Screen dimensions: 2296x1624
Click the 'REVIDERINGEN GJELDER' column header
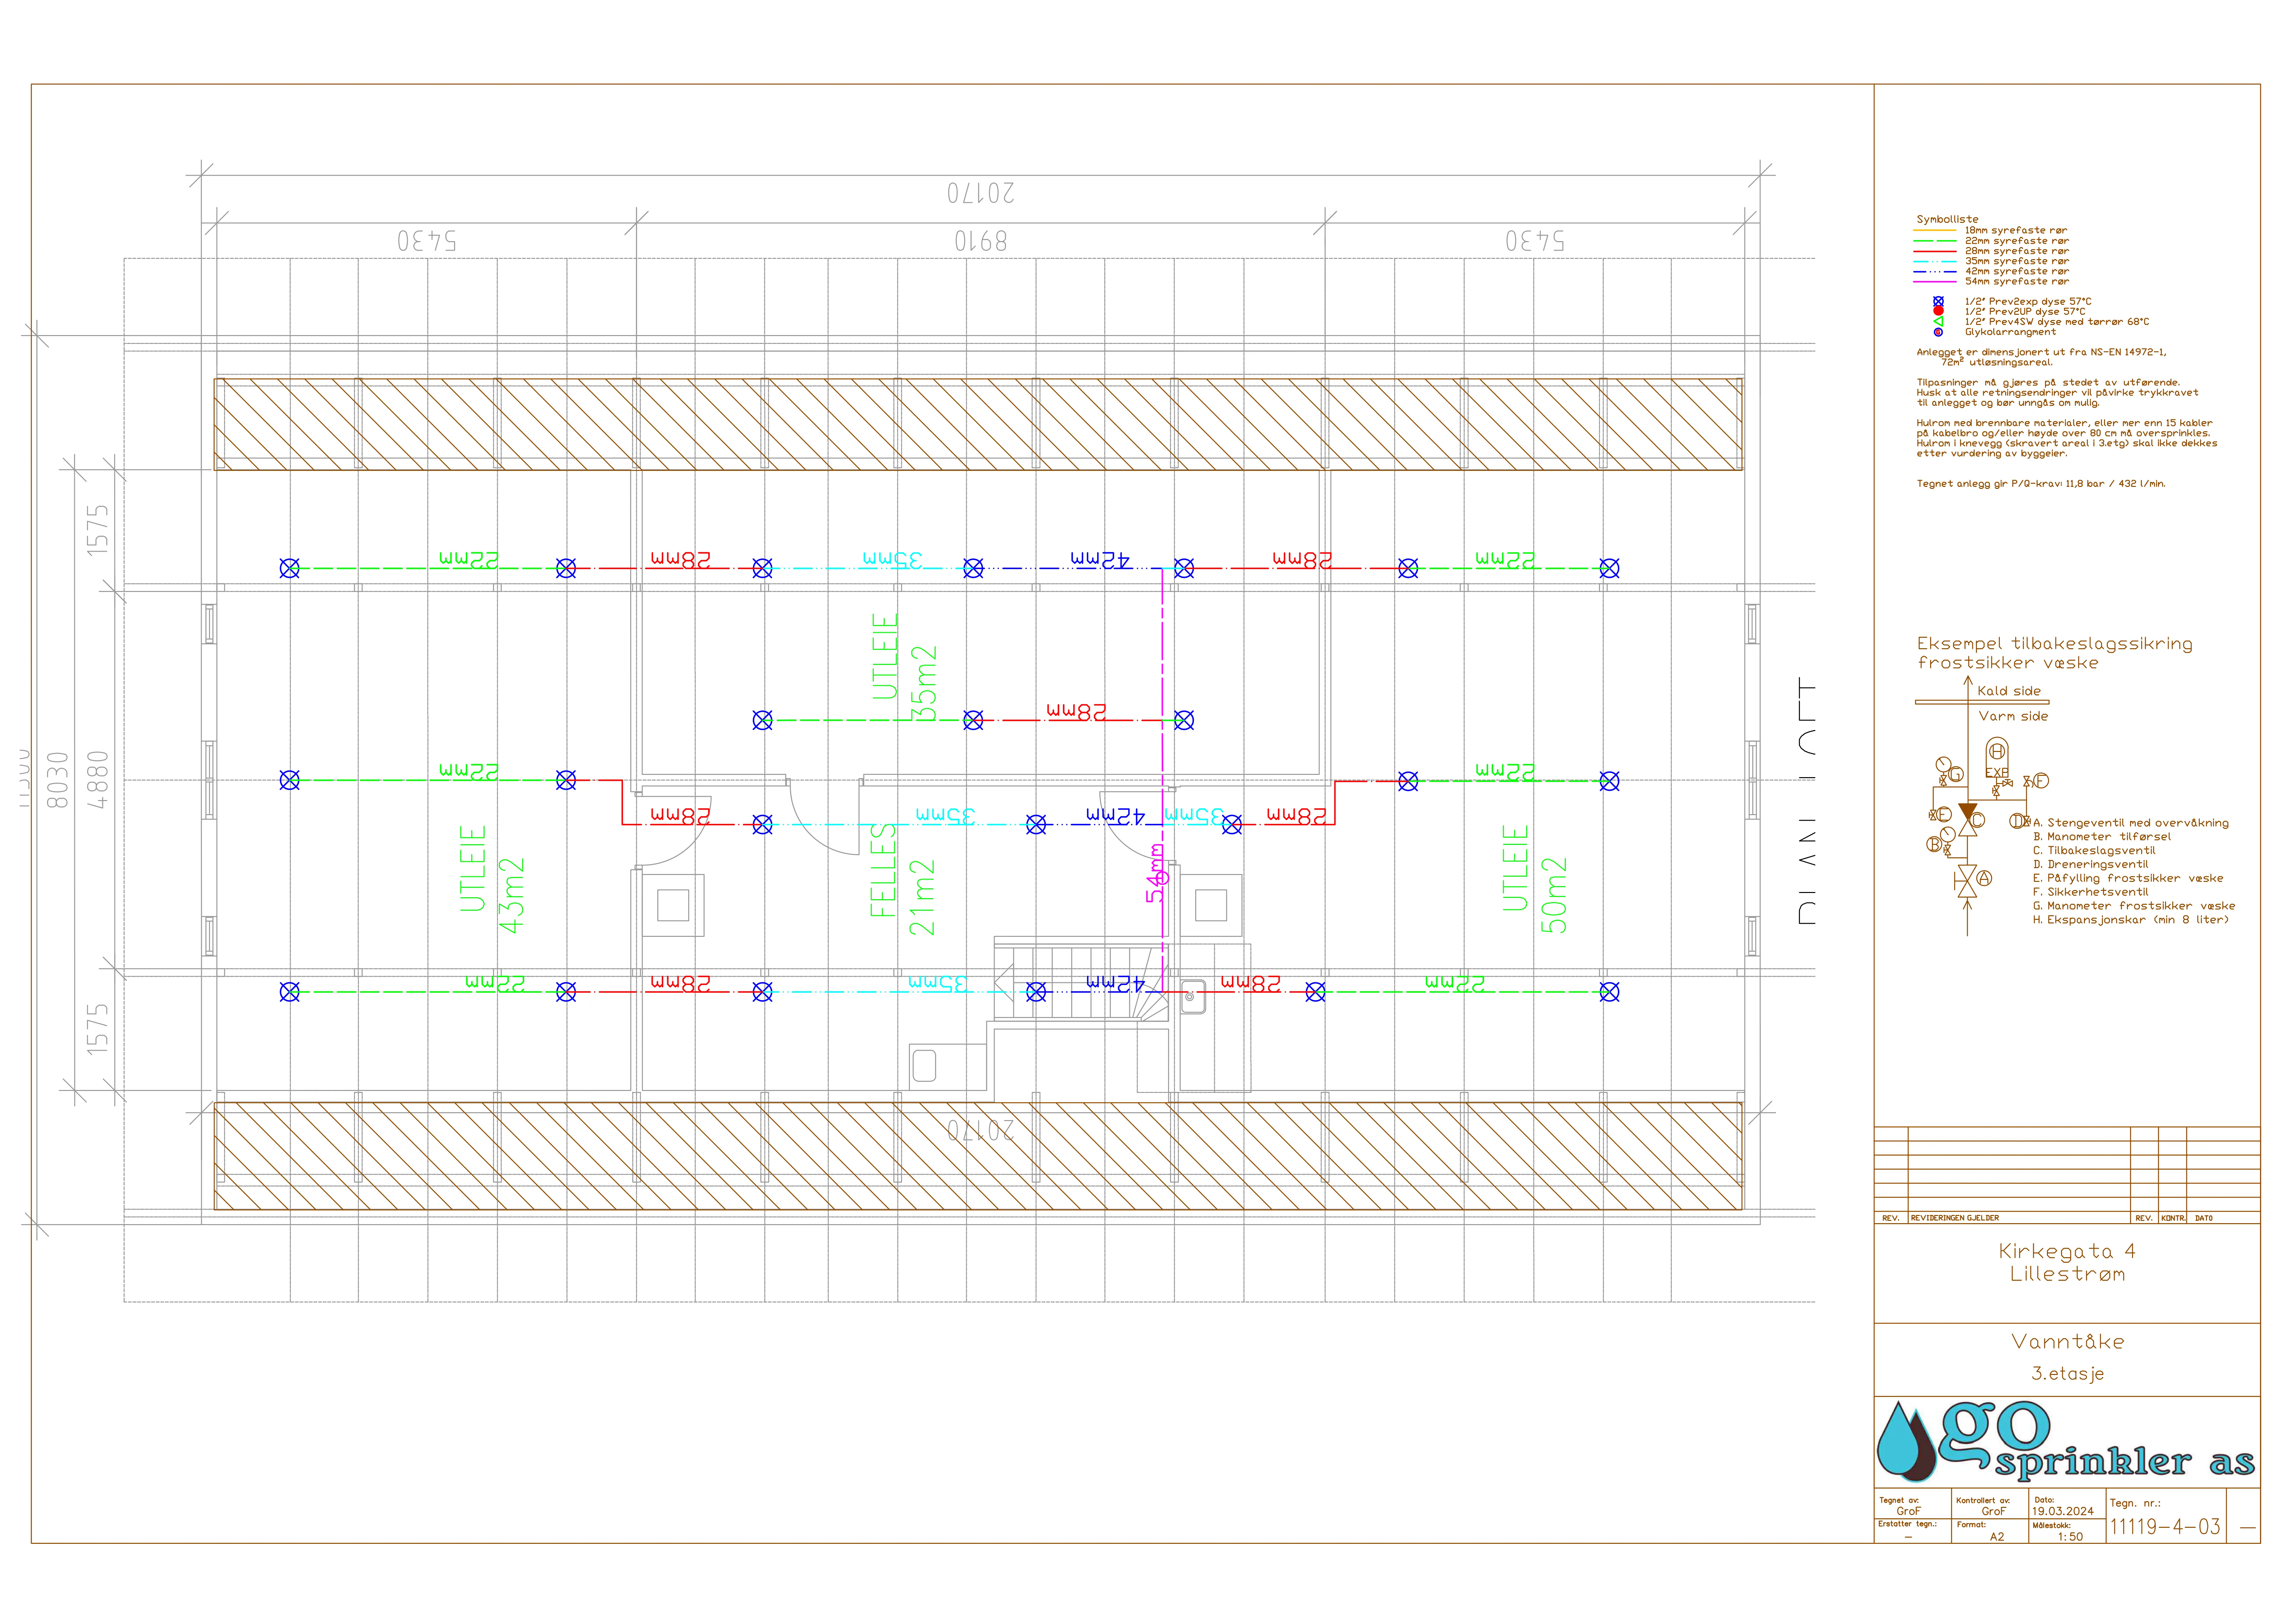(1955, 1218)
